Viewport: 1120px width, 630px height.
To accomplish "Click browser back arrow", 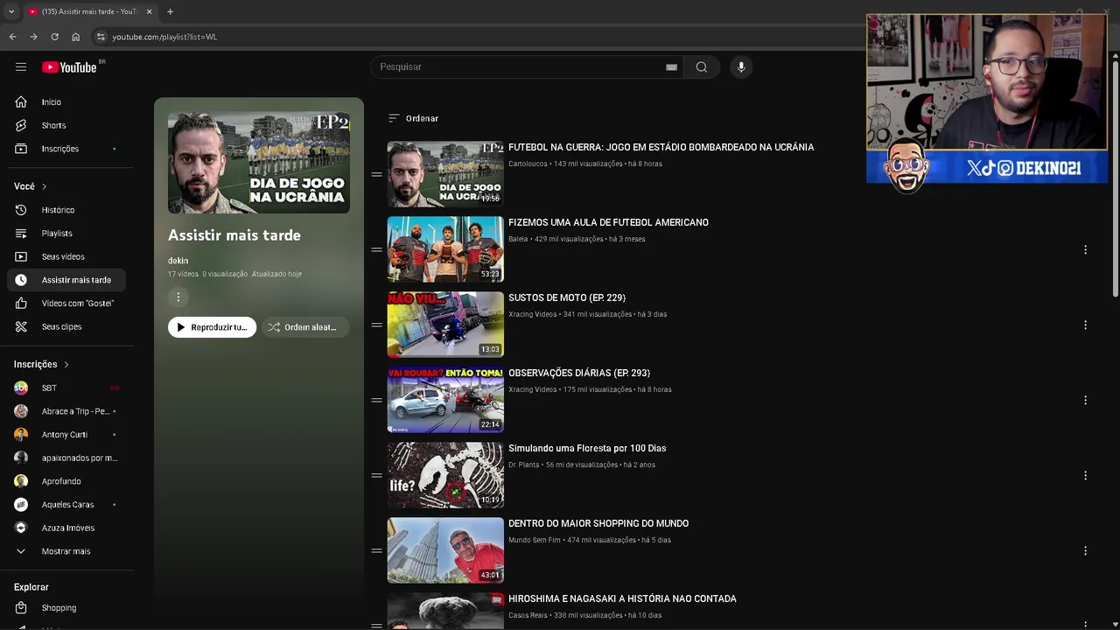I will (x=12, y=37).
